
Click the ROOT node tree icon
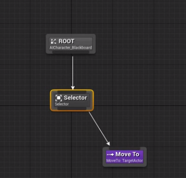pos(53,41)
